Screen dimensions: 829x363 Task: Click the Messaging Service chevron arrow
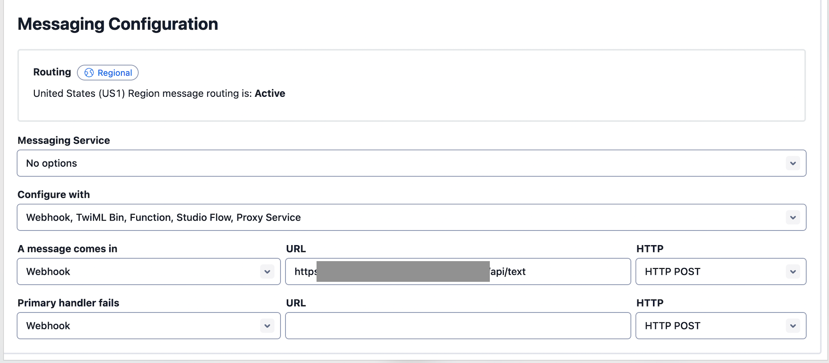[x=793, y=163]
